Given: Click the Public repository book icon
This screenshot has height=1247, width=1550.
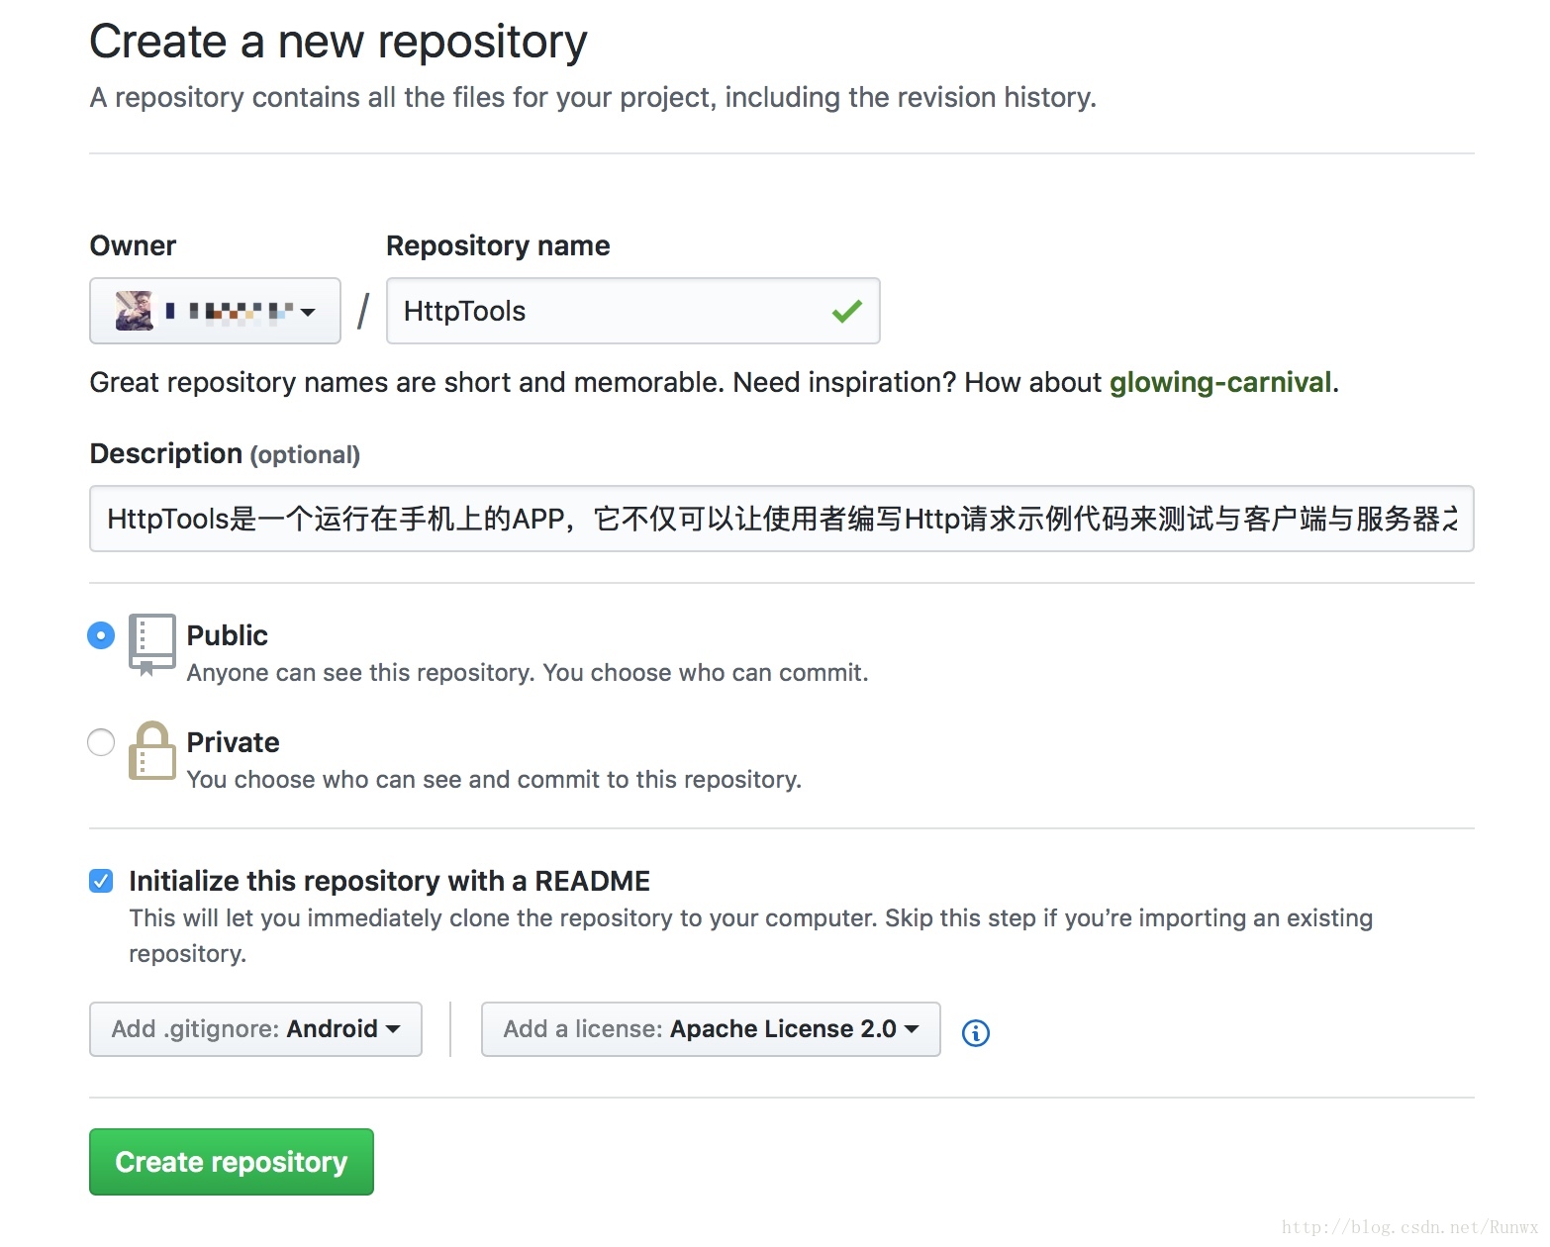Looking at the screenshot, I should 151,643.
